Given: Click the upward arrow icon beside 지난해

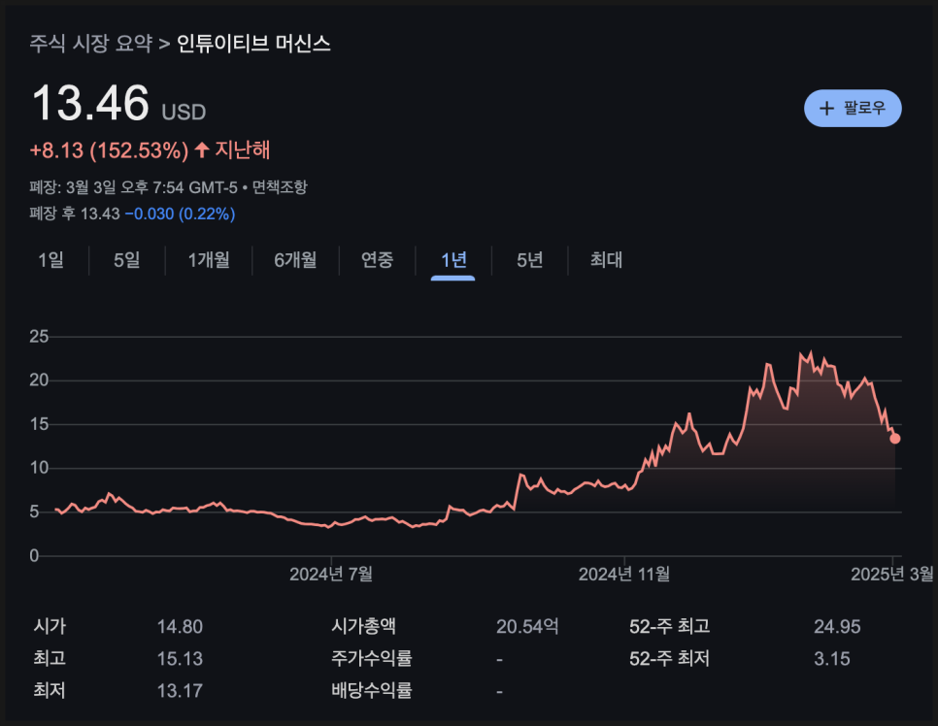Looking at the screenshot, I should pos(202,149).
